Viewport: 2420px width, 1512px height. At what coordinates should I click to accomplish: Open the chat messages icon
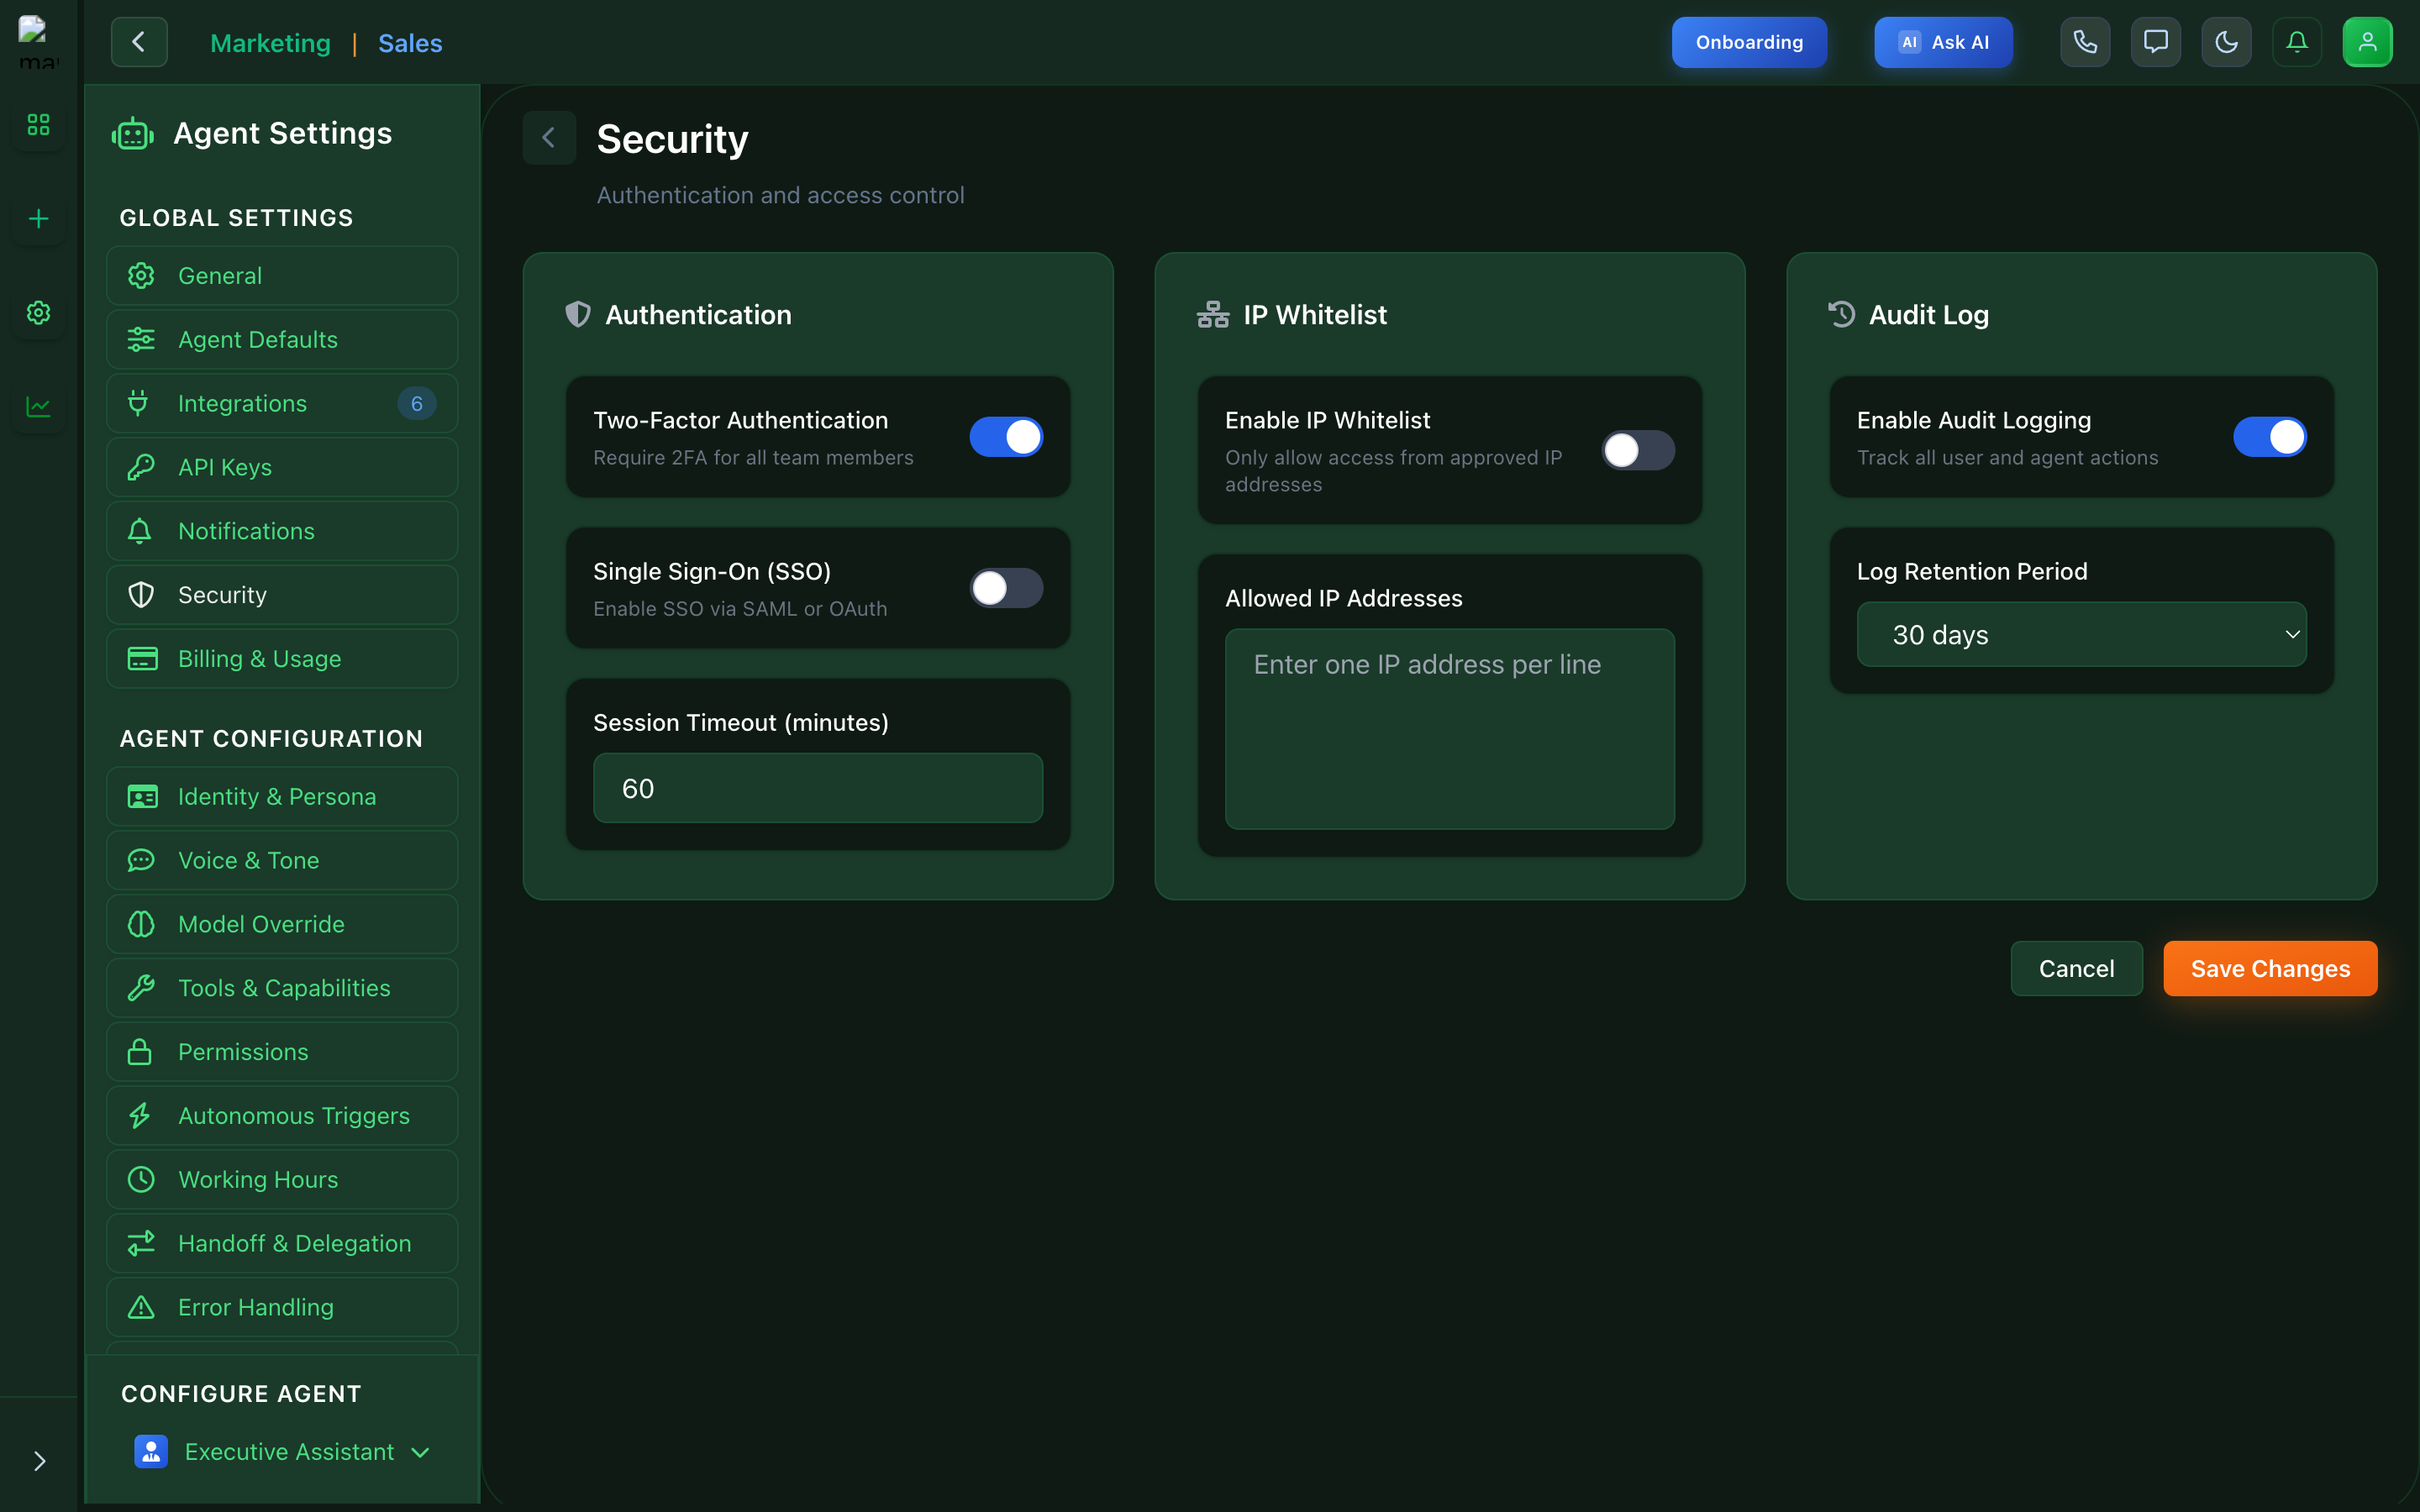pos(2155,42)
